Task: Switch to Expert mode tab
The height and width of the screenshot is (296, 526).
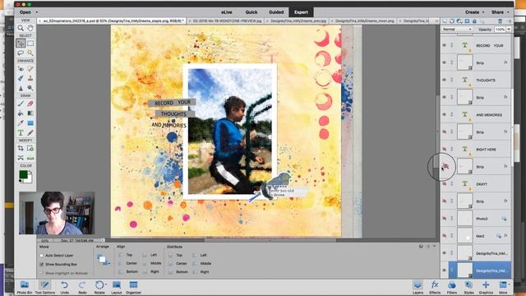Action: tap(301, 12)
